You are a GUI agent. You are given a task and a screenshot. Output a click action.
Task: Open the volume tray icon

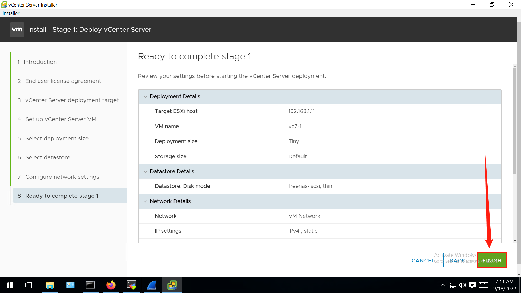462,285
